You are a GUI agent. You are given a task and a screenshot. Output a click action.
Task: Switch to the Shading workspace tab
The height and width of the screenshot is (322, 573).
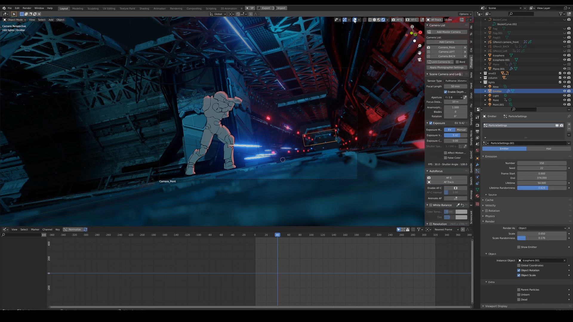[144, 8]
